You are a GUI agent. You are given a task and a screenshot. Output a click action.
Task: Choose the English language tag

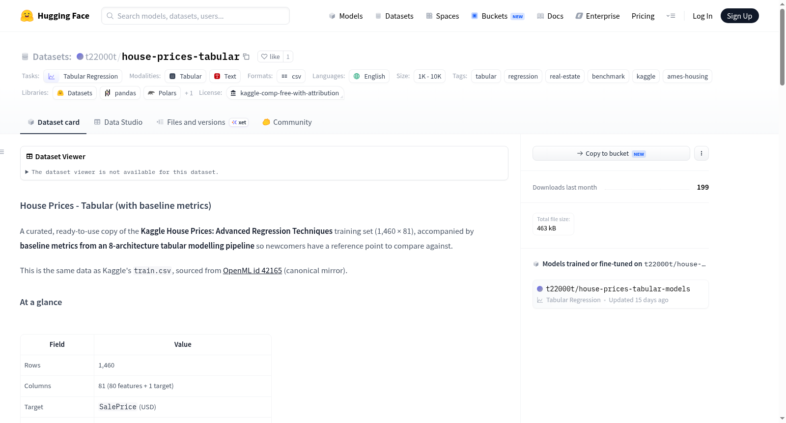pyautogui.click(x=369, y=76)
